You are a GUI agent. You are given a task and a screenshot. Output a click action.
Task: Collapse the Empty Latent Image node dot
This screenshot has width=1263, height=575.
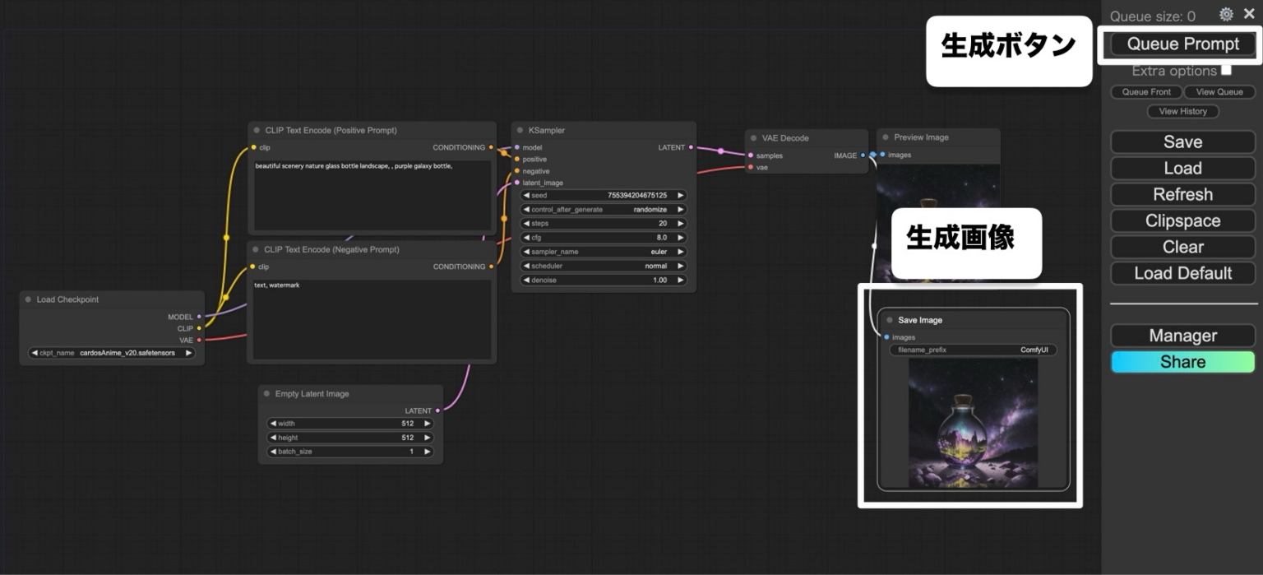[267, 394]
